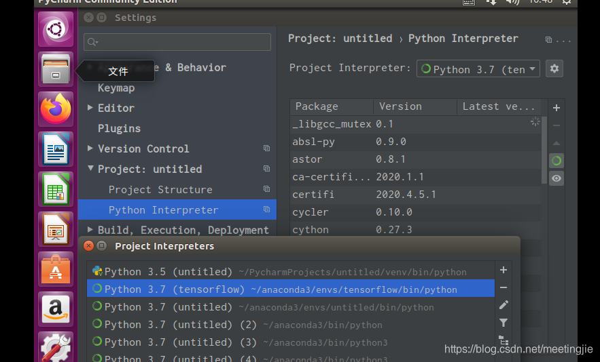The image size is (600, 362).
Task: Open the search options dropdown in search field
Action: (x=92, y=42)
